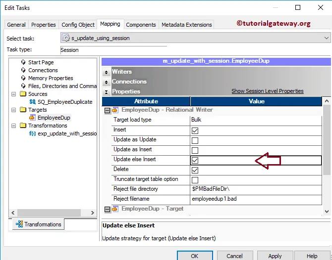Click the Target load type value Bulk

coord(256,120)
